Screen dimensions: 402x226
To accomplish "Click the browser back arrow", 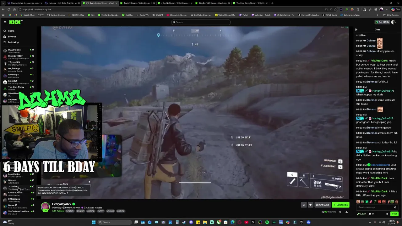I will (x=3, y=9).
